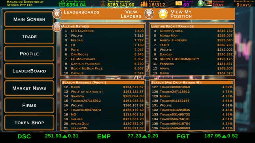The height and width of the screenshot is (143, 255).
Task: Visit the Token Shop
Action: [29, 123]
